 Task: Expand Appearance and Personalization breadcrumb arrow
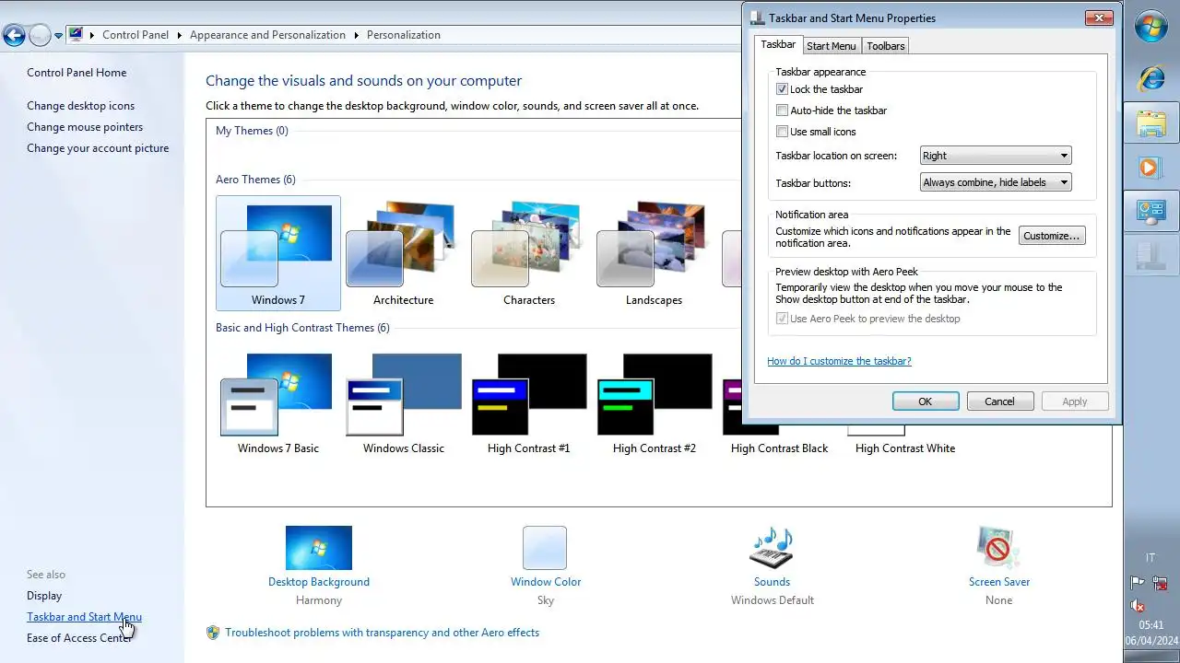coord(356,35)
